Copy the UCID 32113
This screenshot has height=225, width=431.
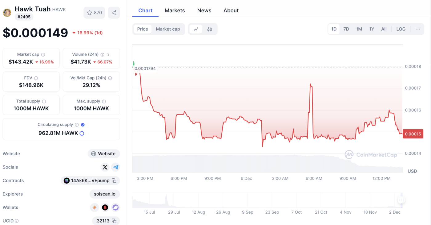coord(114,221)
